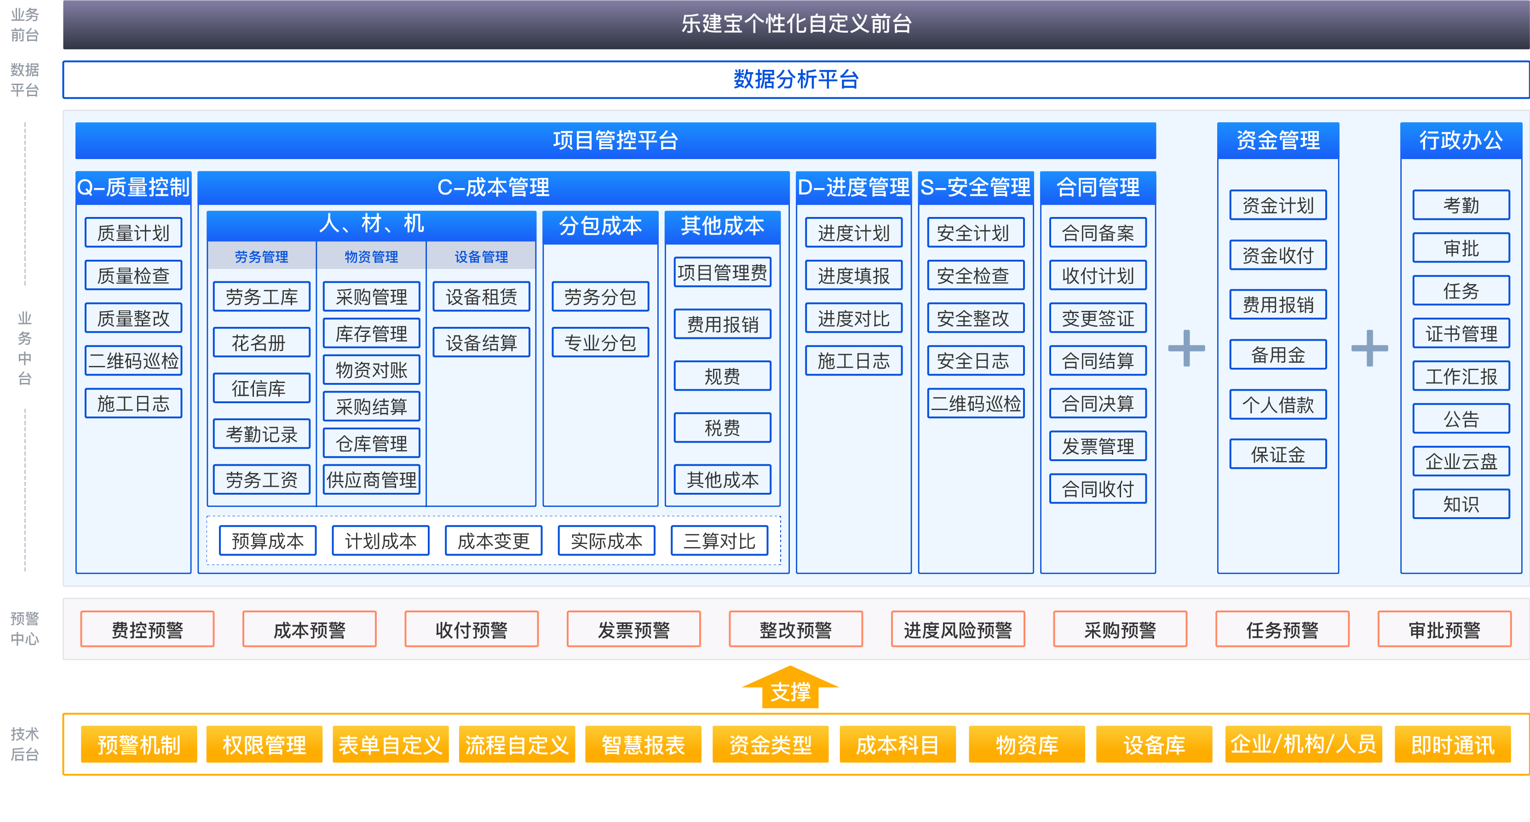
Task: Click the 合同收付 box
Action: (1098, 489)
